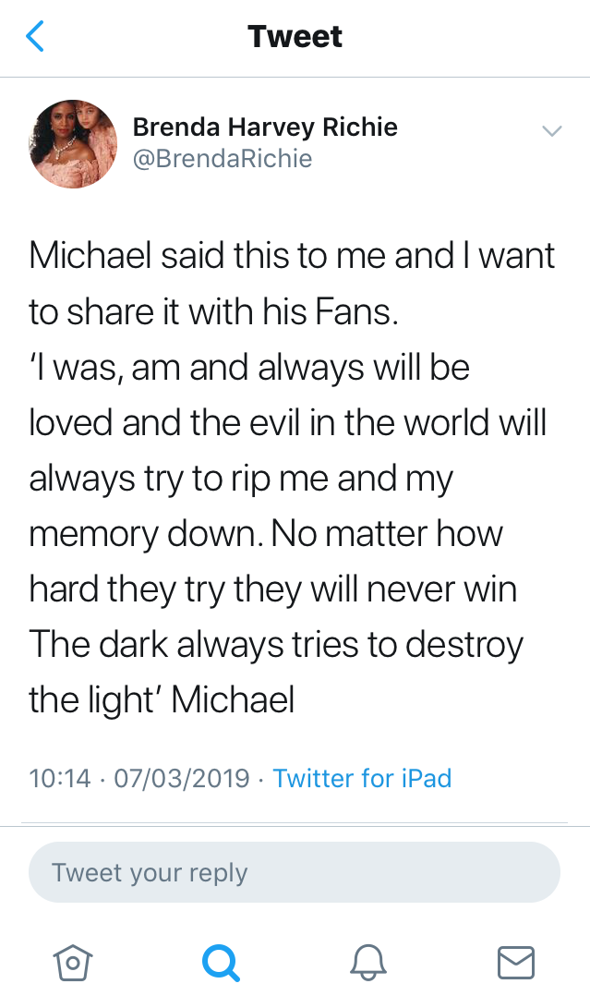Open the Brenda Harvey Richie display name
590x1008 pixels.
click(x=265, y=127)
